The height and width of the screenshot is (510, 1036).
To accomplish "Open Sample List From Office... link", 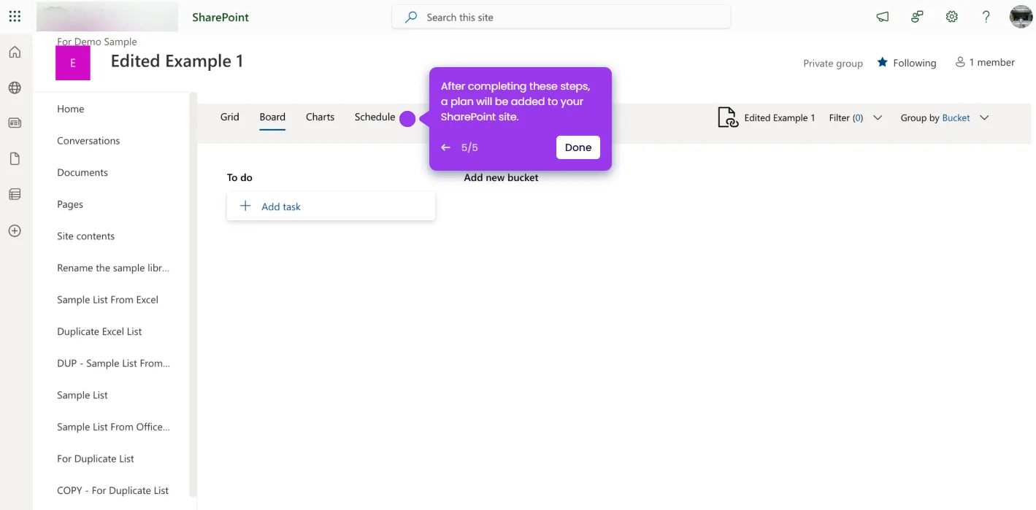I will pos(113,427).
